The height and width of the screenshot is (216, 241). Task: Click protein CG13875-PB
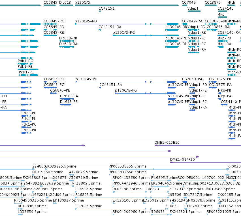pos(220,79)
